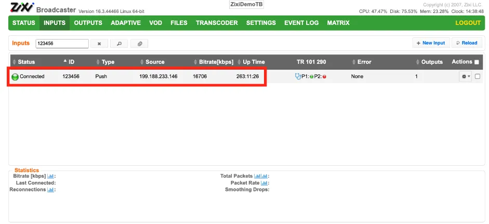The height and width of the screenshot is (224, 489).
Task: Click the green Connected status orb
Action: (x=15, y=77)
